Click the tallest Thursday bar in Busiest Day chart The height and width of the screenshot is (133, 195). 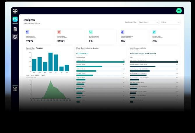[x=50, y=62]
